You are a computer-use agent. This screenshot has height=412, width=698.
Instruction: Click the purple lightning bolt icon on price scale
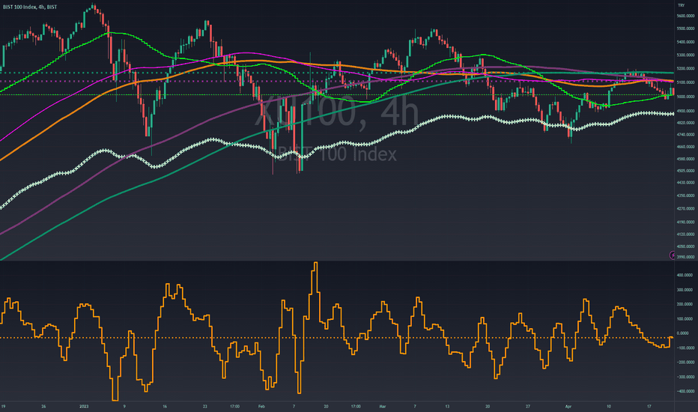(x=673, y=255)
